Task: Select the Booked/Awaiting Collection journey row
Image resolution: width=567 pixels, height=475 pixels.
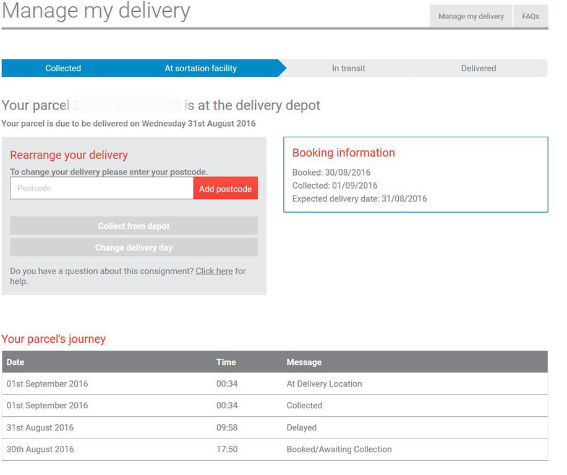Action: pyautogui.click(x=339, y=450)
